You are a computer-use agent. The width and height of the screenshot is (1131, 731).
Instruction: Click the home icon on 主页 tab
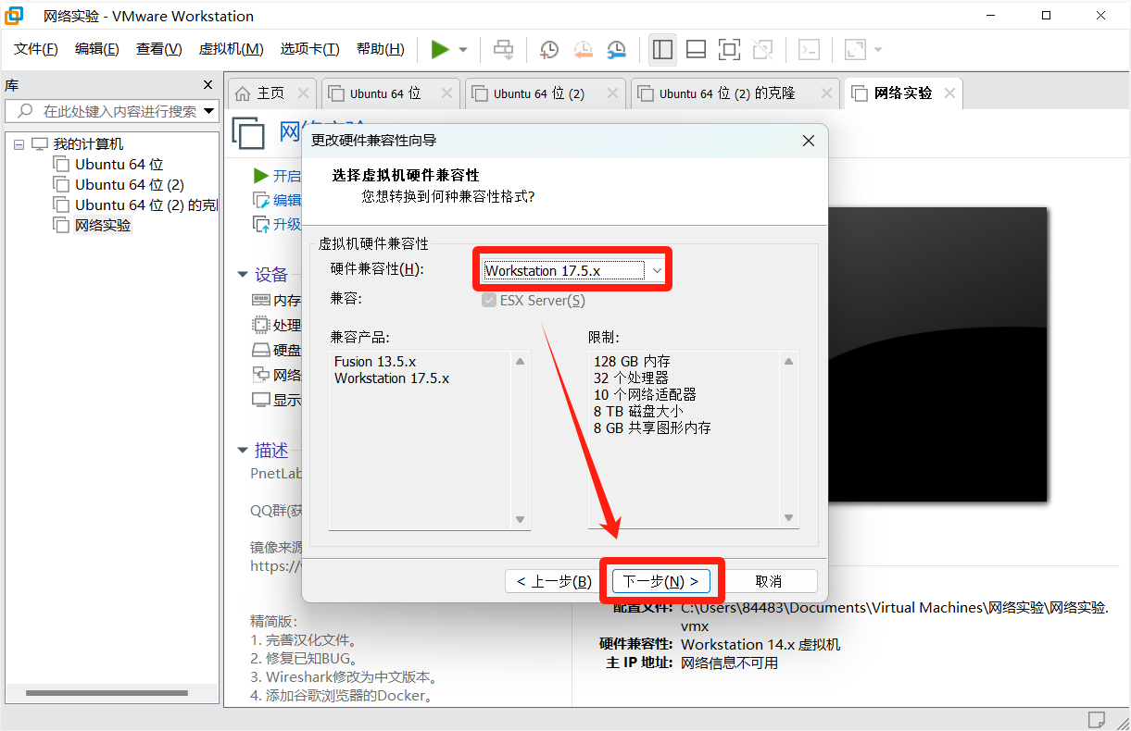243,93
